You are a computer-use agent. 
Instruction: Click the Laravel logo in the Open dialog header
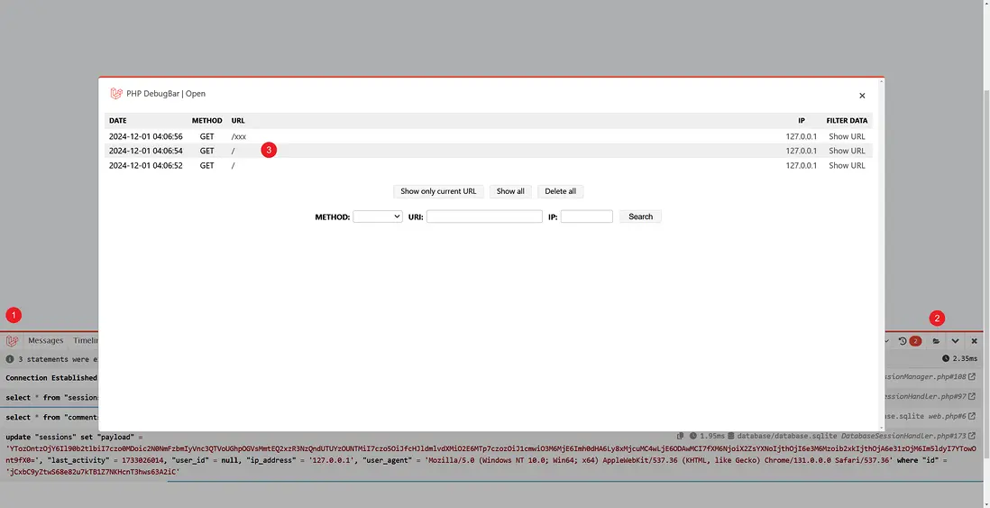pyautogui.click(x=116, y=94)
